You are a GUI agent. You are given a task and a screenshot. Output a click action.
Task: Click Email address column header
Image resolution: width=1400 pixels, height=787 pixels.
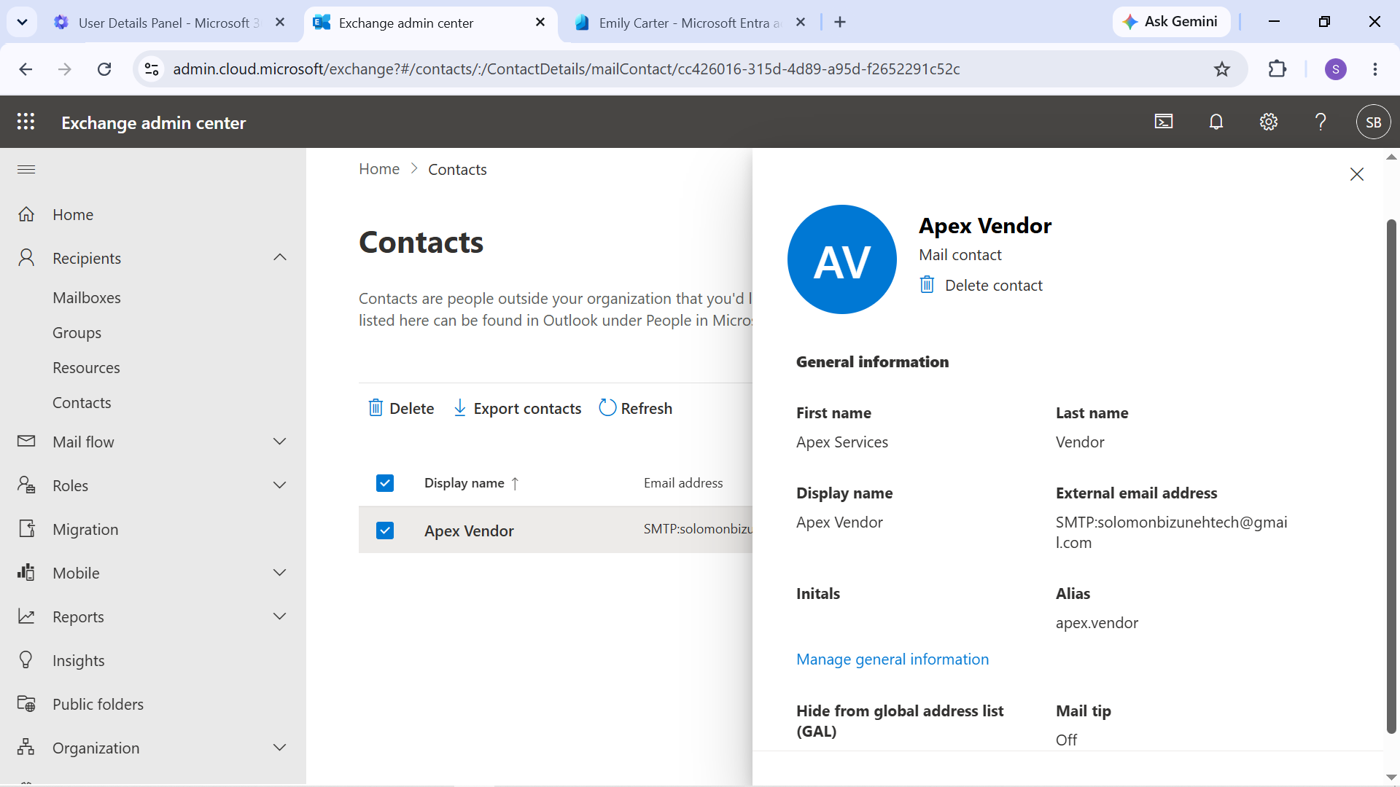pyautogui.click(x=683, y=483)
